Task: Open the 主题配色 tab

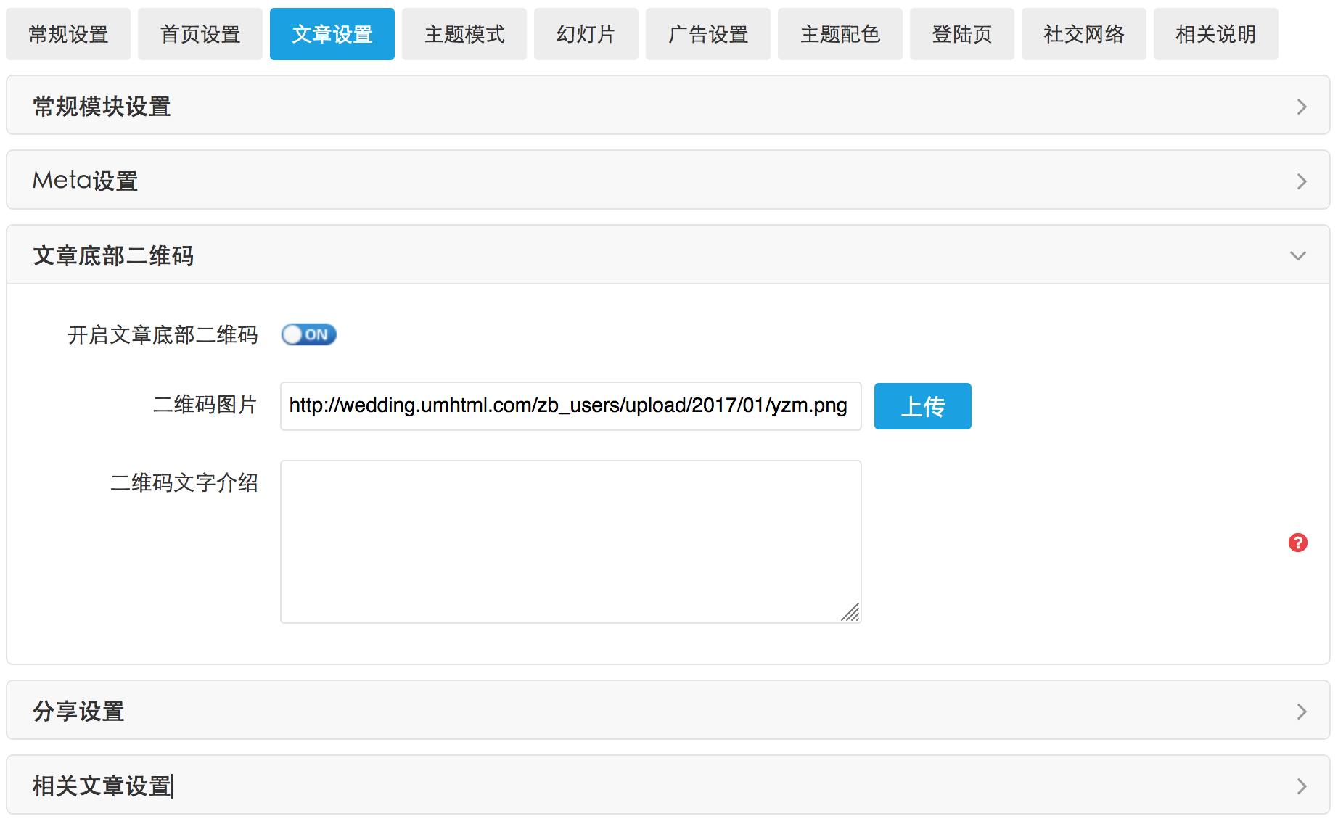Action: point(840,34)
